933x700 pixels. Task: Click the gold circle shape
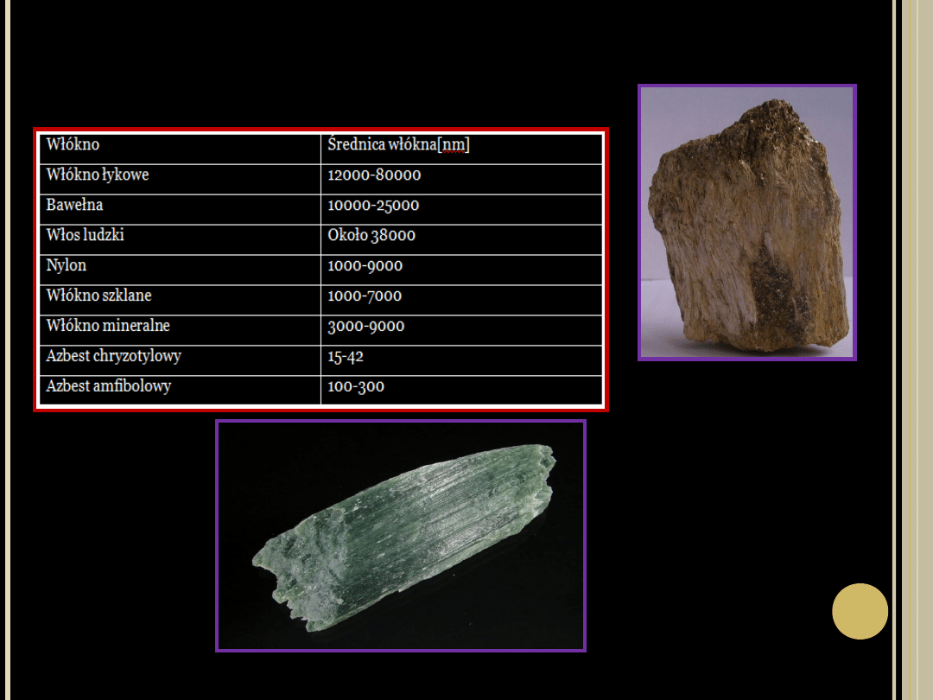[860, 612]
